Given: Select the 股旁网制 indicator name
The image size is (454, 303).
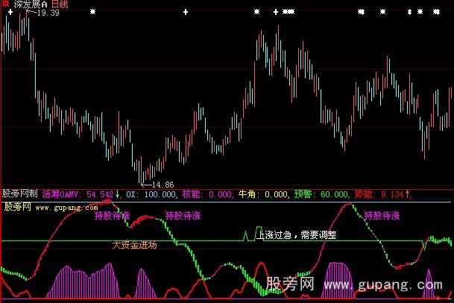Looking at the screenshot, I should click(x=19, y=194).
